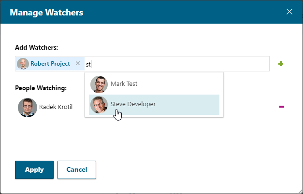Screen dimensions: 303x194
Task: Click the dialog resize grip in the corner
Action: (x=300, y=191)
